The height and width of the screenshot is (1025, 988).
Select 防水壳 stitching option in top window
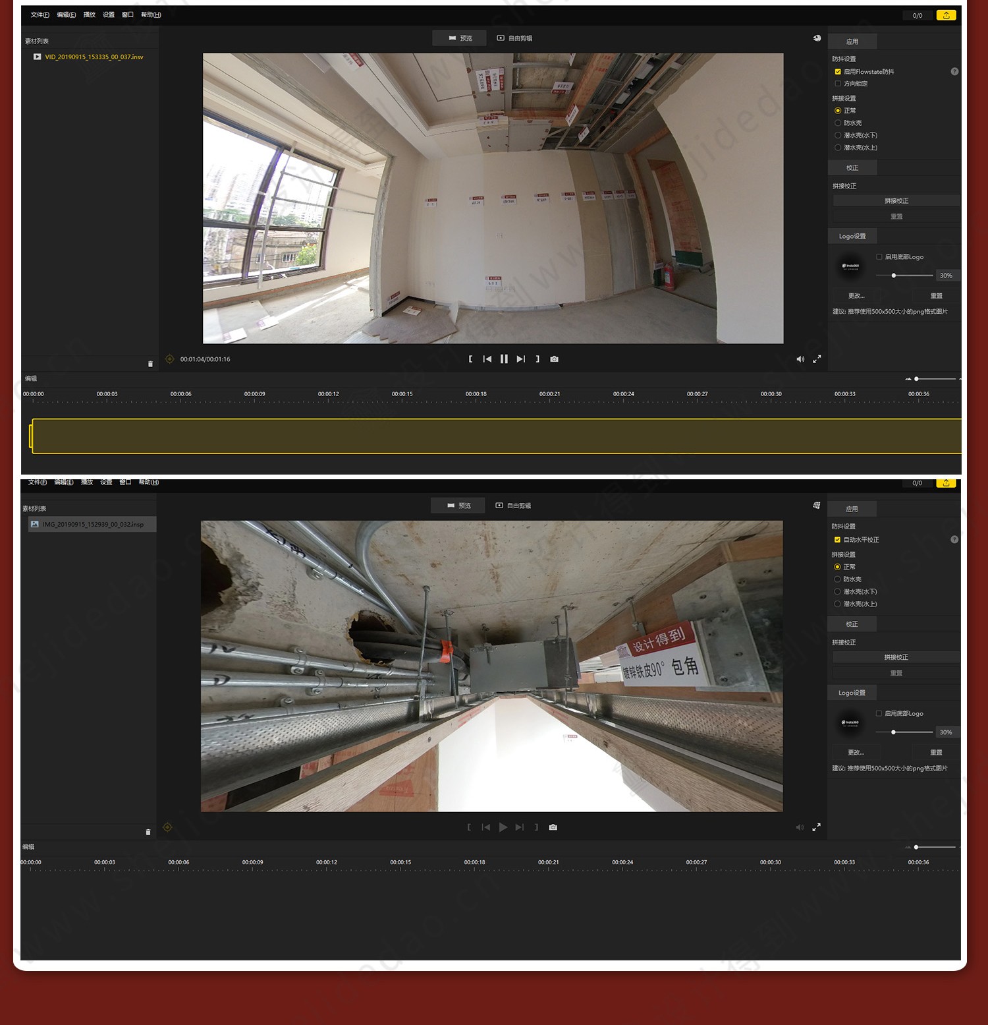pos(838,123)
